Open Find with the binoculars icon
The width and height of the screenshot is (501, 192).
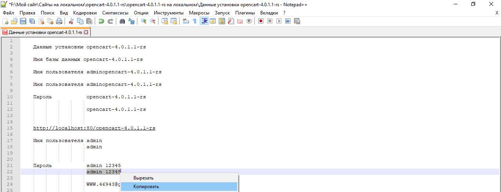click(122, 21)
